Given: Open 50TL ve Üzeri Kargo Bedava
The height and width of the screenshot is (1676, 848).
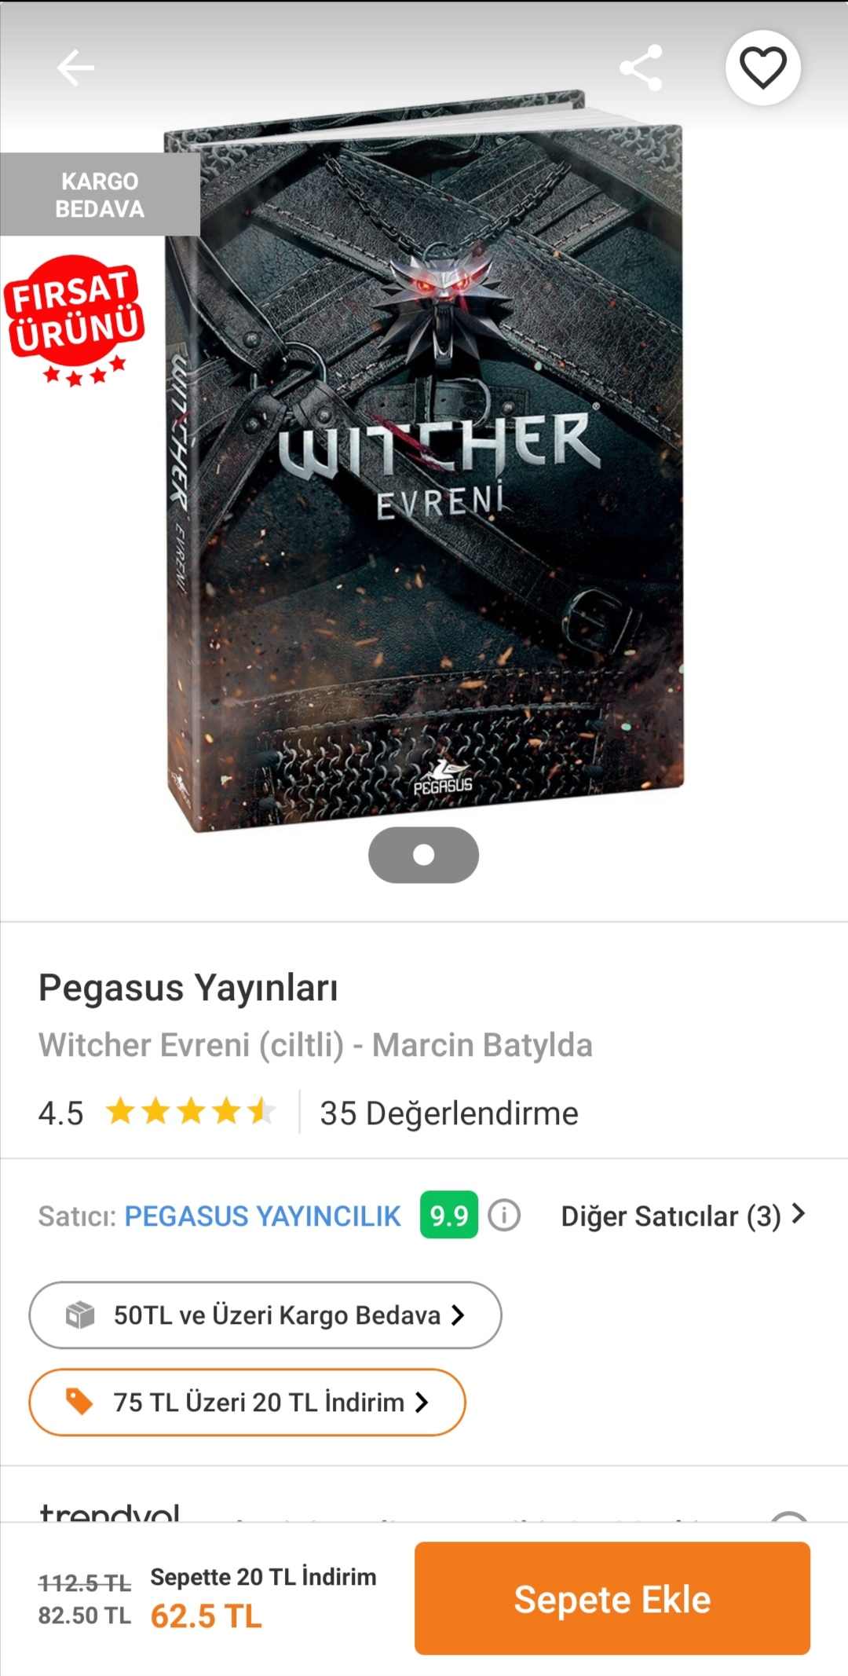Looking at the screenshot, I should click(265, 1315).
